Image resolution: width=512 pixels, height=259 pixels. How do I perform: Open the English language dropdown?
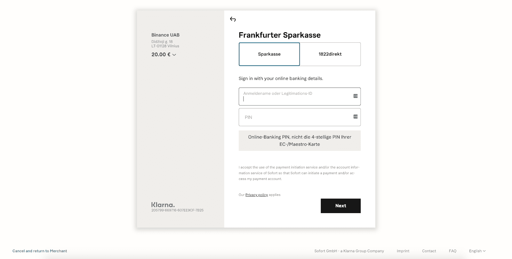tap(477, 251)
